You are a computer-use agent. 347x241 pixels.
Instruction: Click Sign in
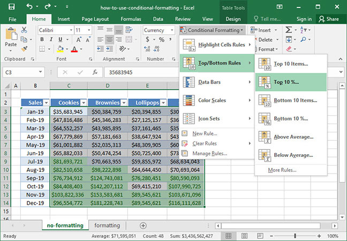(x=304, y=19)
